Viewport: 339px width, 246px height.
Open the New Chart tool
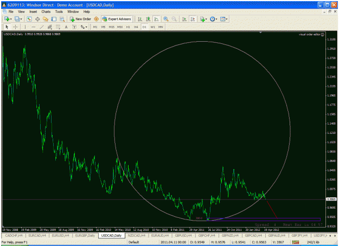point(7,19)
